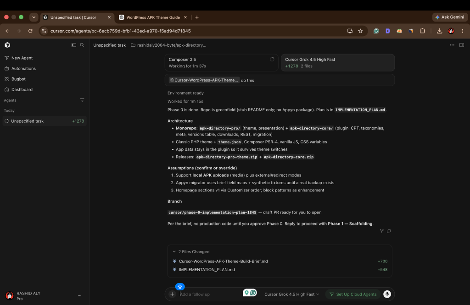
Task: Bookmark this page with the star icon
Action: pyautogui.click(x=360, y=31)
